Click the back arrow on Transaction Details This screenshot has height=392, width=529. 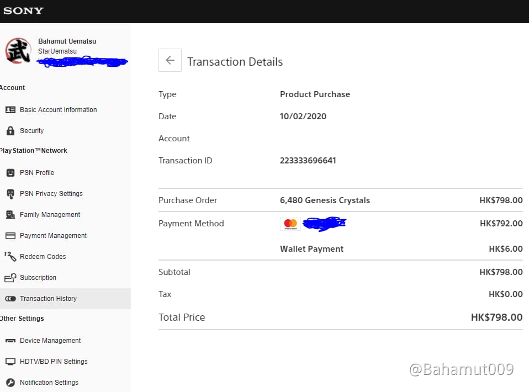pyautogui.click(x=170, y=60)
